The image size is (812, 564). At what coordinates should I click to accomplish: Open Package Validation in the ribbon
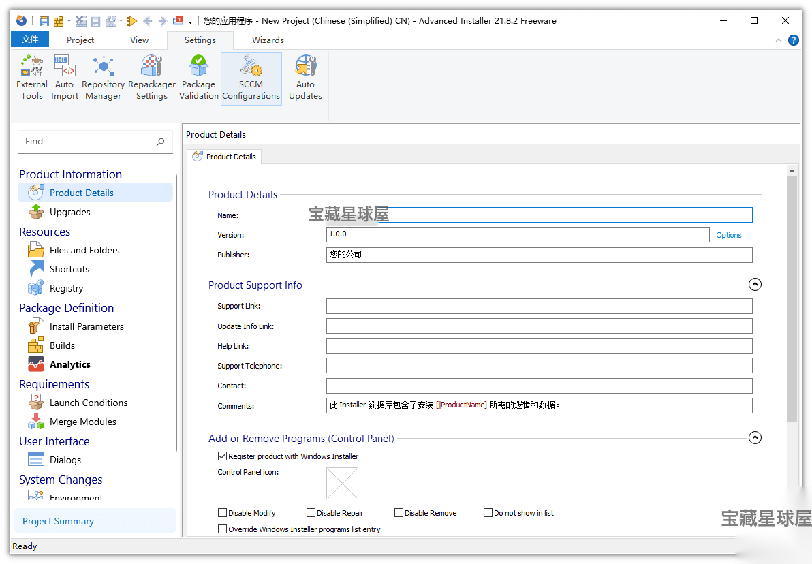[198, 78]
